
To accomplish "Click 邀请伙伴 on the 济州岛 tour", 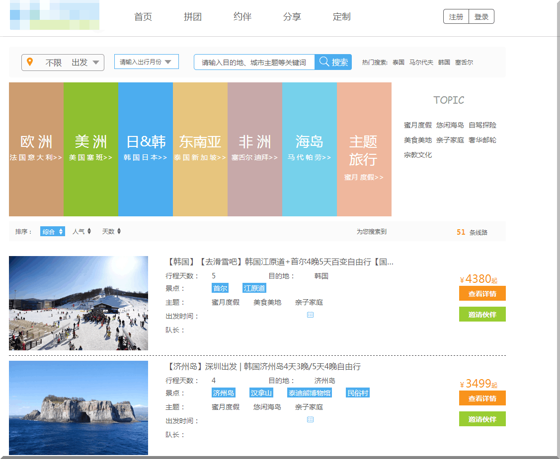I will pos(482,419).
